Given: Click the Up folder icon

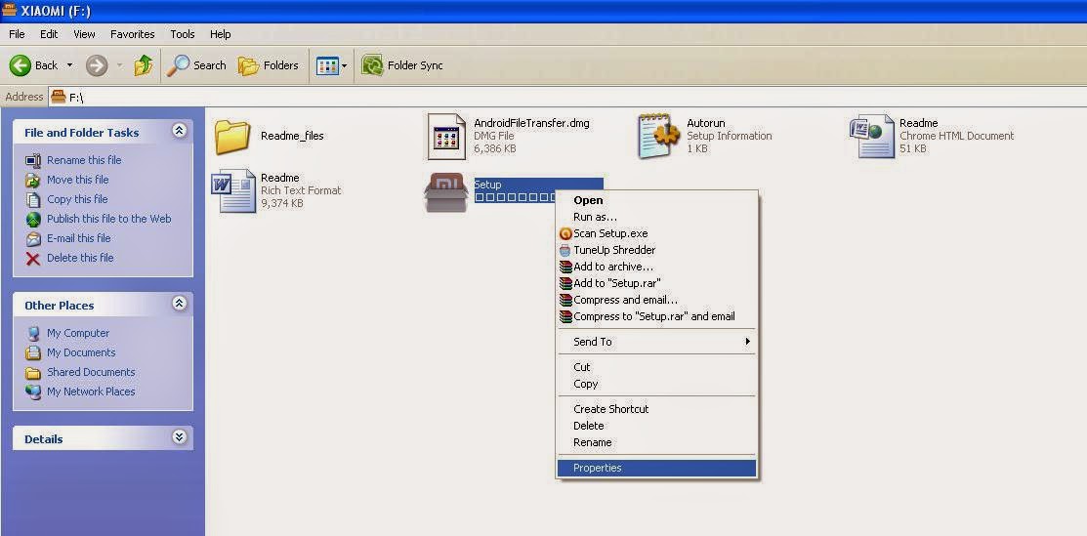Looking at the screenshot, I should pyautogui.click(x=144, y=65).
